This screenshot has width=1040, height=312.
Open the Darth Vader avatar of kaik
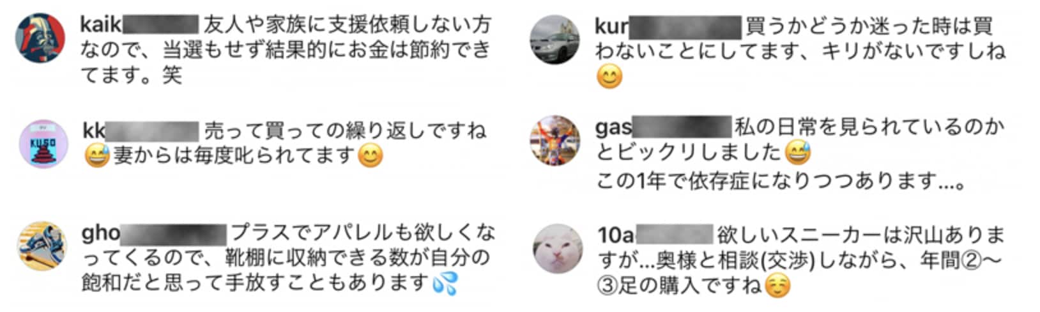click(40, 38)
